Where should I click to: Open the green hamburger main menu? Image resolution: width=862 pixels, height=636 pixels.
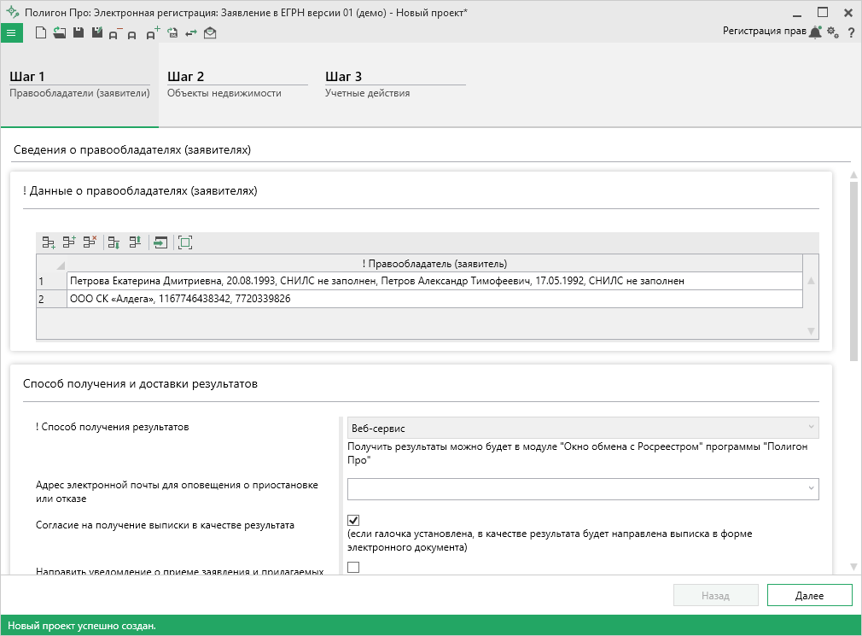pyautogui.click(x=11, y=32)
